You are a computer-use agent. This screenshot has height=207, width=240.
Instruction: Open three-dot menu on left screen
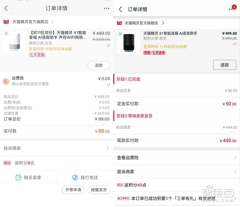pos(107,8)
